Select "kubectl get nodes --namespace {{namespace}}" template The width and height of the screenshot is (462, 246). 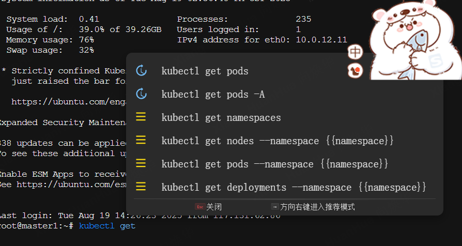(278, 141)
